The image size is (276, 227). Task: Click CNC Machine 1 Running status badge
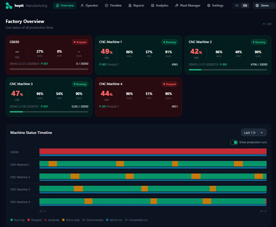[x=169, y=42]
